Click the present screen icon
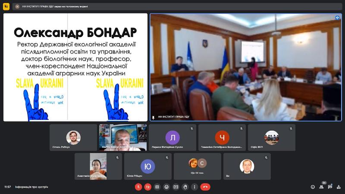 pyautogui.click(x=176, y=187)
